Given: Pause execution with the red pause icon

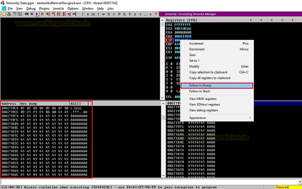Looking at the screenshot, I should pyautogui.click(x=42, y=14).
